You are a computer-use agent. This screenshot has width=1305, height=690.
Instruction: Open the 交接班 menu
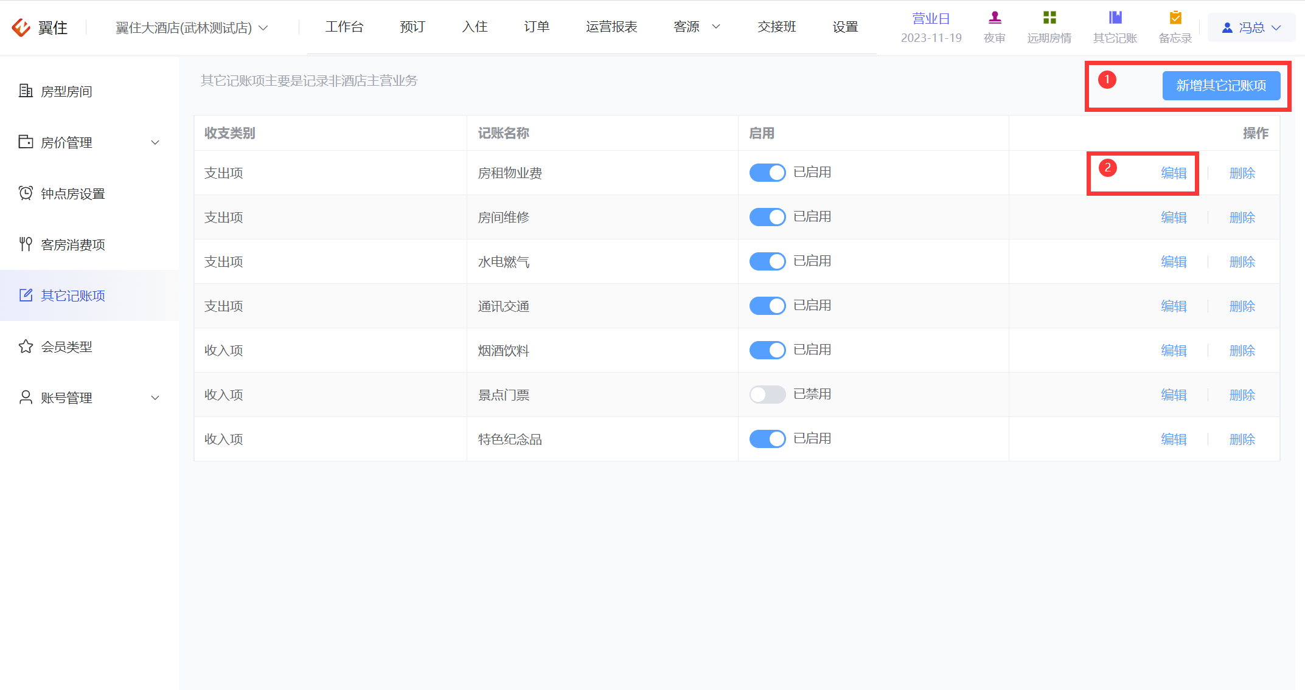777,27
